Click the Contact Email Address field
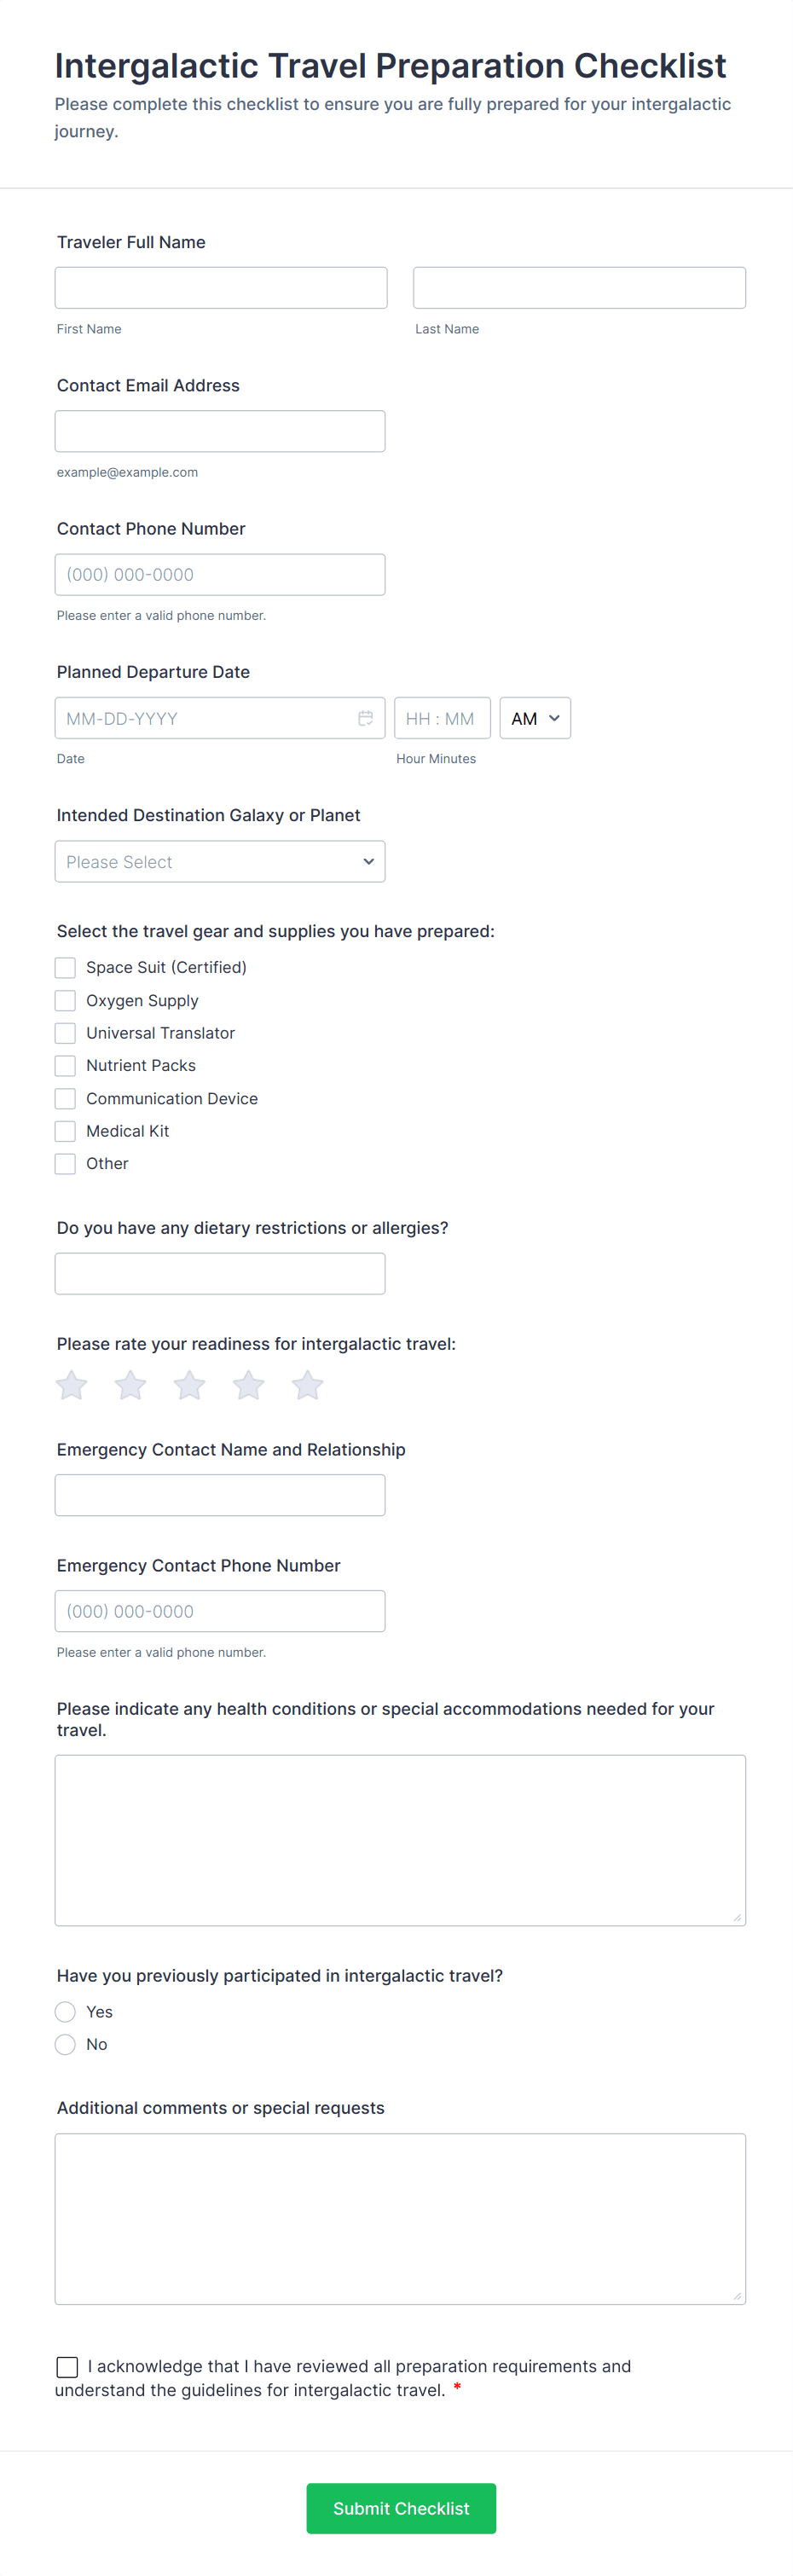 [220, 431]
